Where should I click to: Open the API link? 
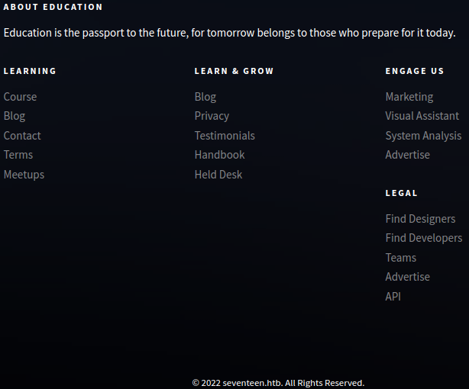[393, 297]
